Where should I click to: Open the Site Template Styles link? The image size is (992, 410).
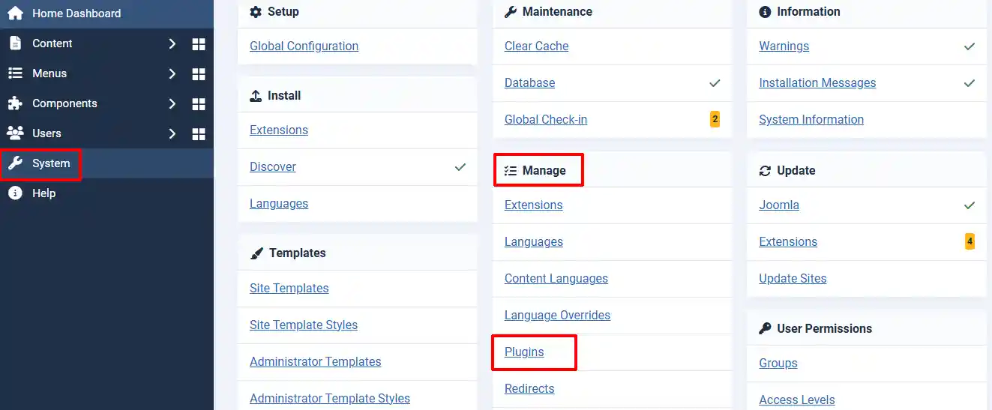(304, 325)
